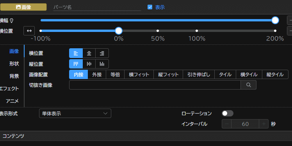Viewport: 292px width, 146px height.
Task: Select 外接 image placement
Action: [x=97, y=74]
